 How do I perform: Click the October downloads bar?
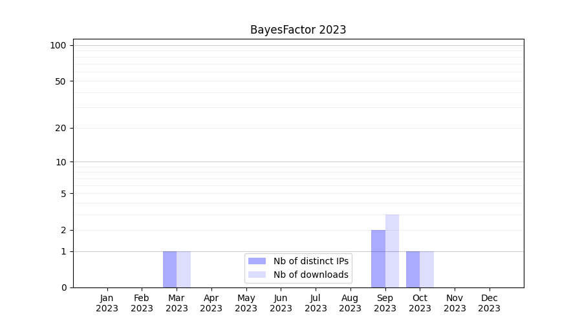click(x=427, y=269)
